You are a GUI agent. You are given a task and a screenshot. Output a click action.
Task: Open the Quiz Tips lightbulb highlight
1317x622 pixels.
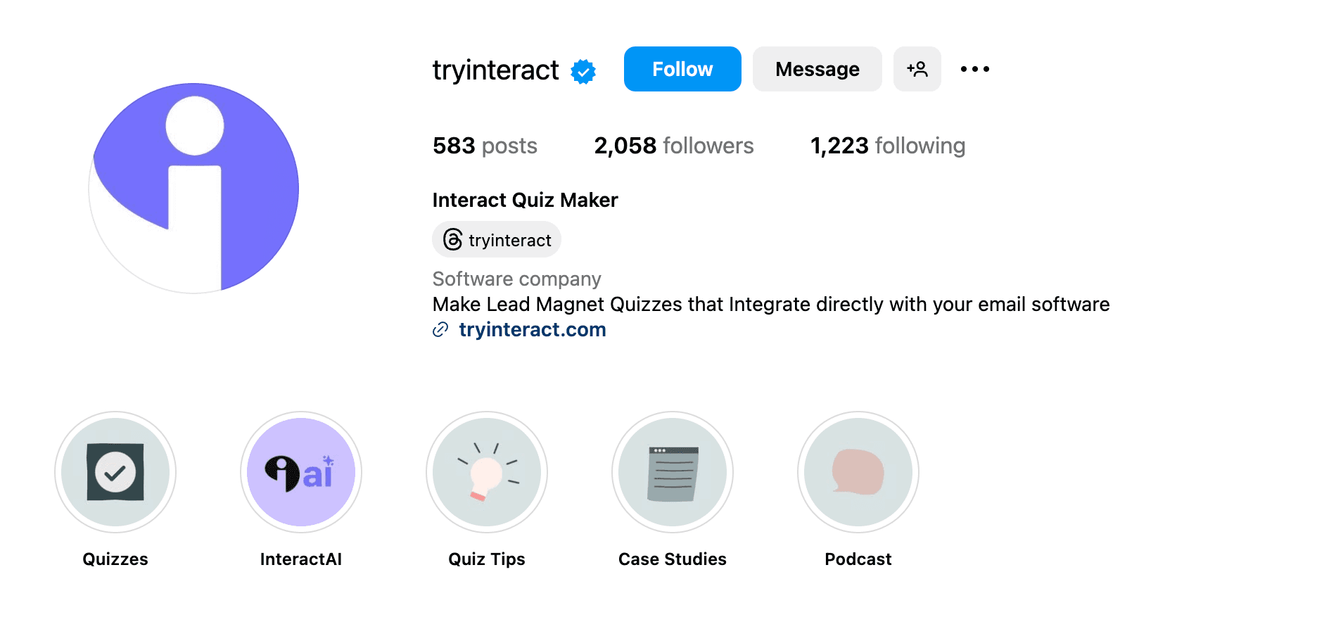tap(487, 471)
